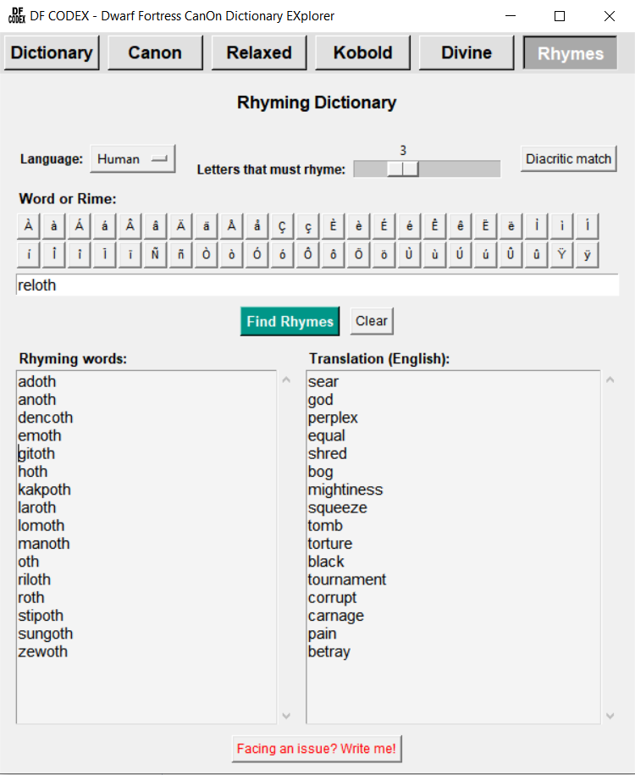This screenshot has height=775, width=635.
Task: Select the rhyming word zewoth
Action: coord(42,651)
